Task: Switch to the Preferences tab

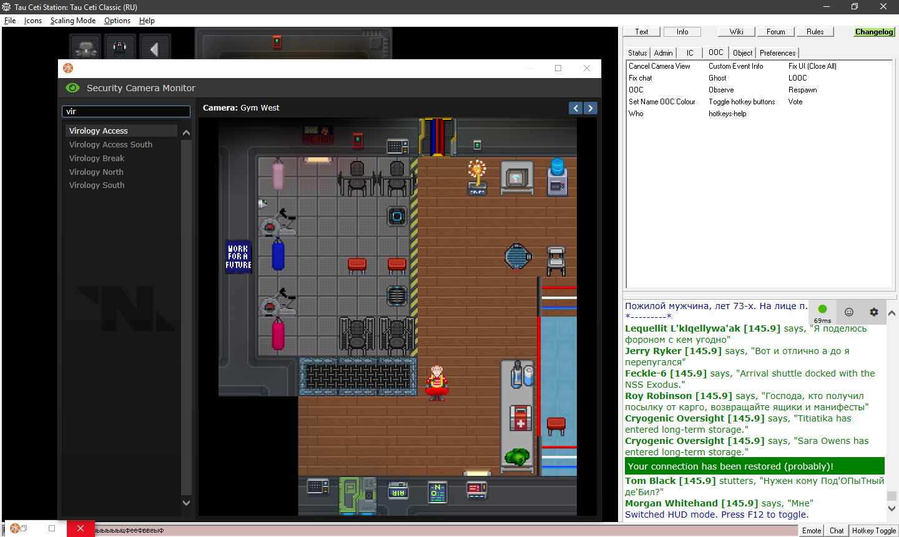Action: pos(777,53)
